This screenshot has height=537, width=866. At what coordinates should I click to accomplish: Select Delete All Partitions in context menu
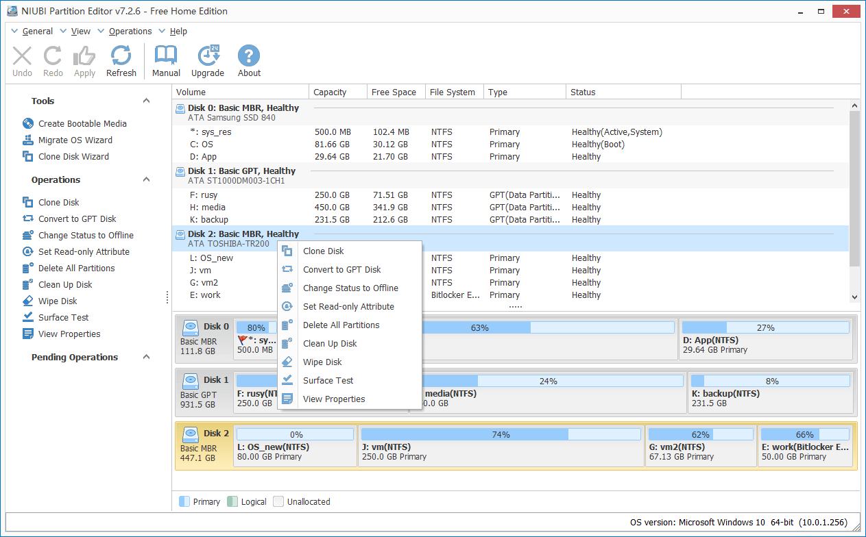click(x=341, y=325)
